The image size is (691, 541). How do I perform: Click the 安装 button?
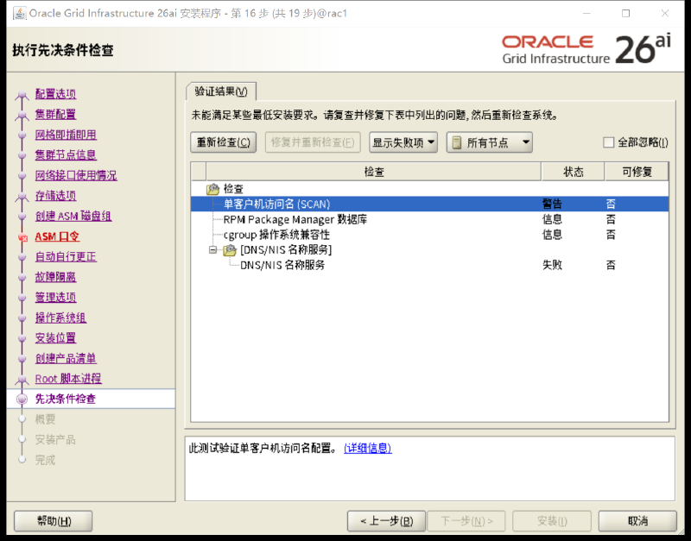coord(552,521)
